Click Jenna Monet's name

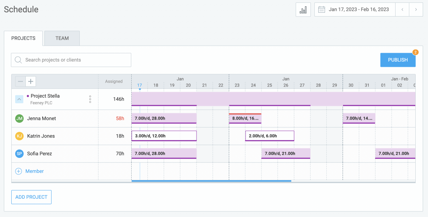coord(42,119)
